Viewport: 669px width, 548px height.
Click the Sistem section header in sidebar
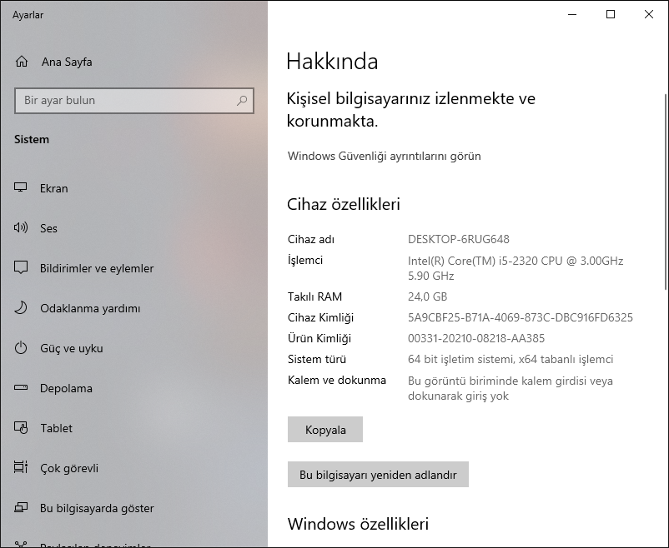(x=32, y=139)
